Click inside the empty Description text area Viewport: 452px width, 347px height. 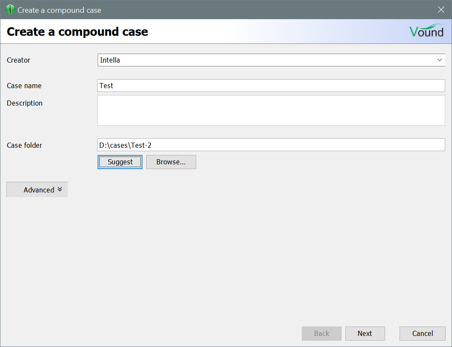pyautogui.click(x=271, y=110)
